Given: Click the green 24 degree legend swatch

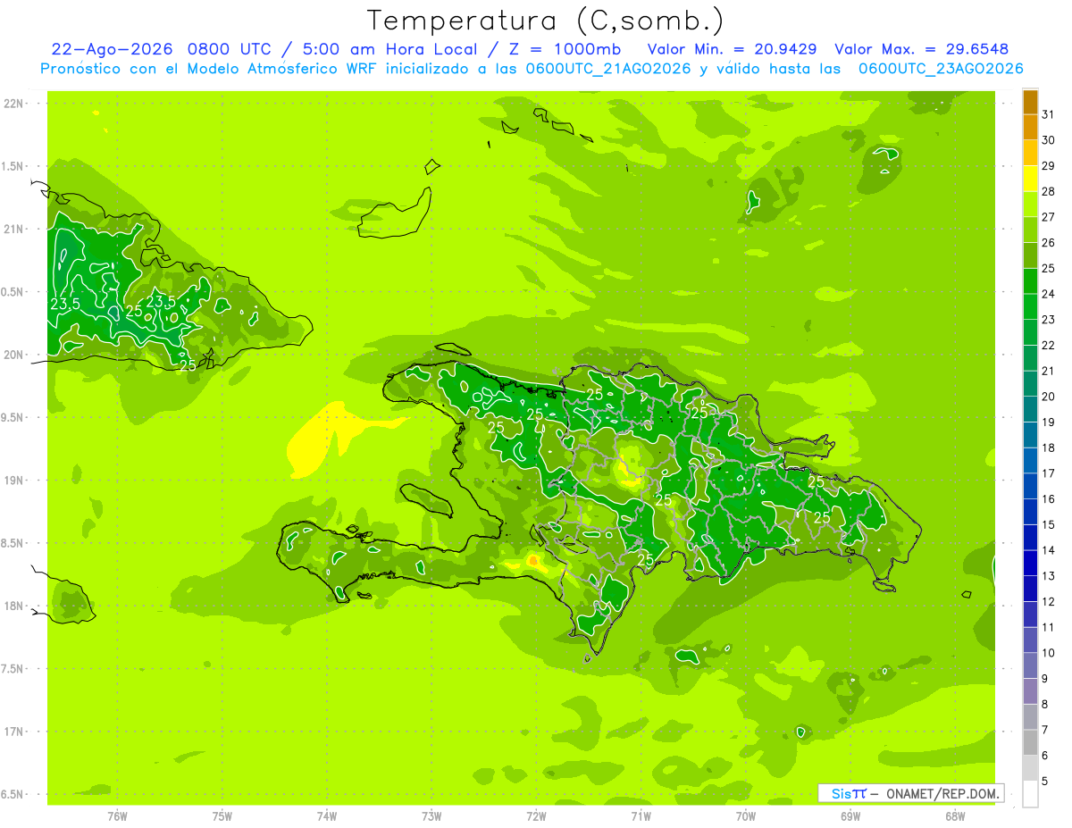Looking at the screenshot, I should [x=1030, y=281].
